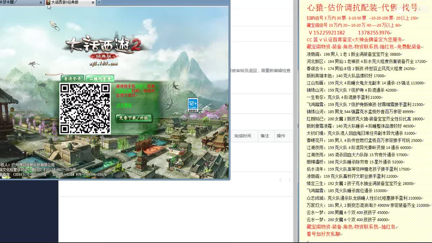Click the 万家灯火 181男人 210000 listing
The image size is (432, 243).
tap(369, 205)
